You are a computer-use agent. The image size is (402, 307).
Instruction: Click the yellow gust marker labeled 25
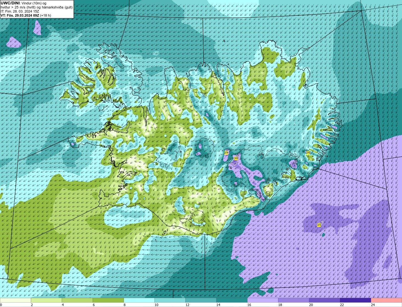(x=319, y=225)
